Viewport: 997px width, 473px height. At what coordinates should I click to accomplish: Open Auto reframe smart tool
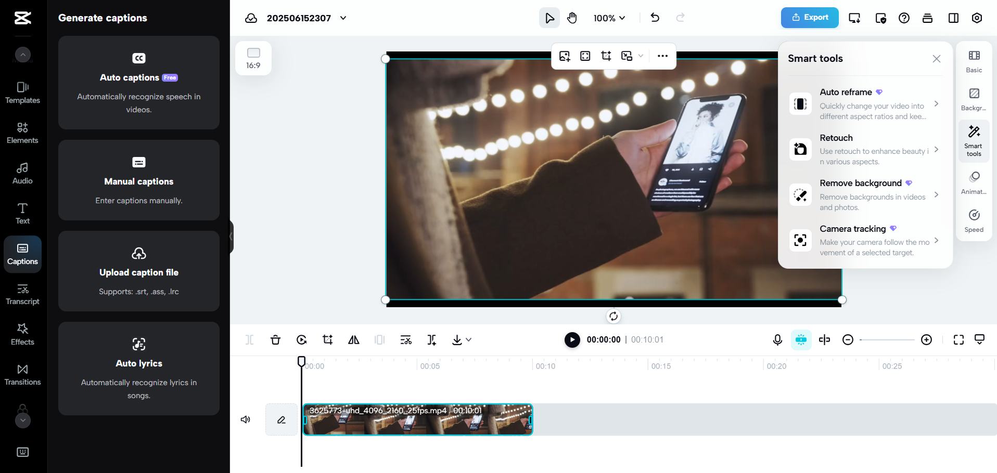click(865, 104)
